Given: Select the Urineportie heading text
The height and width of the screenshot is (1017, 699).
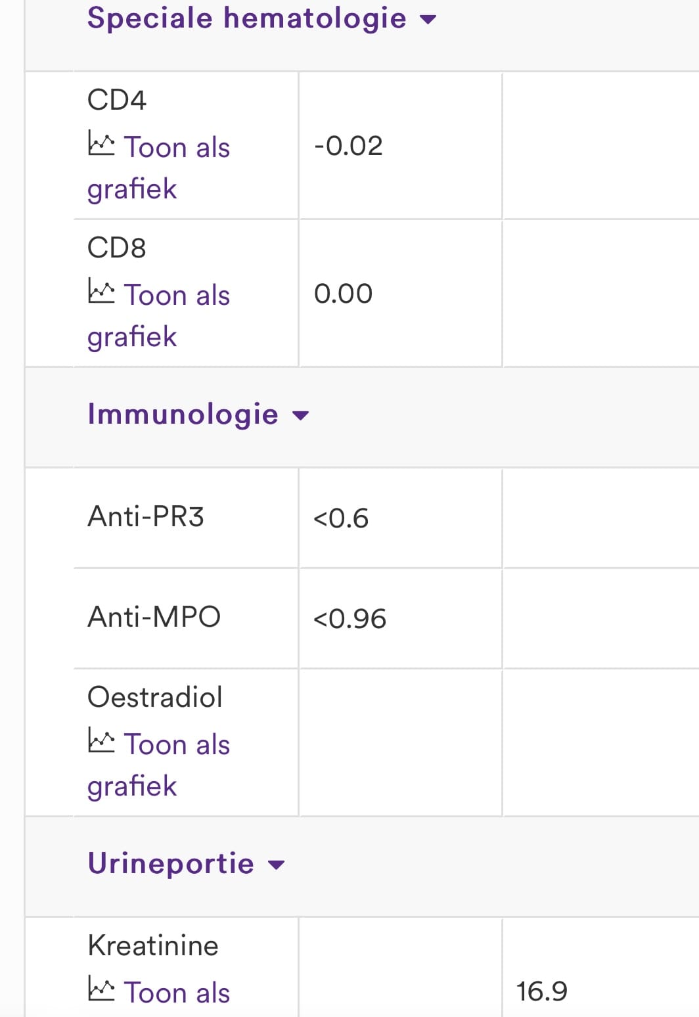Looking at the screenshot, I should (171, 863).
